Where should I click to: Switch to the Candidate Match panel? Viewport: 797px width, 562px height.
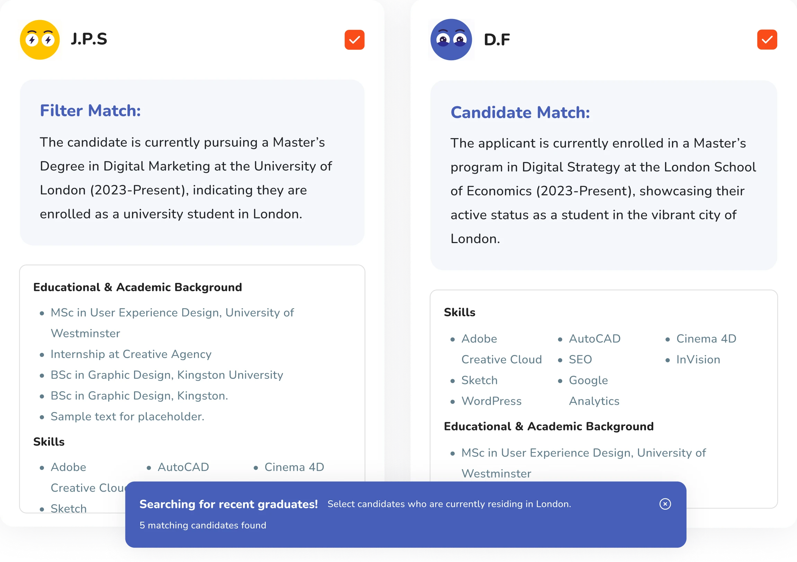click(x=520, y=112)
